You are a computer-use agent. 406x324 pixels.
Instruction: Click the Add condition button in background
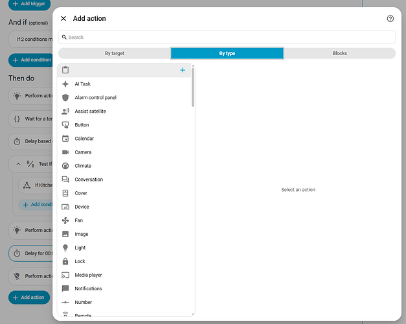[30, 60]
